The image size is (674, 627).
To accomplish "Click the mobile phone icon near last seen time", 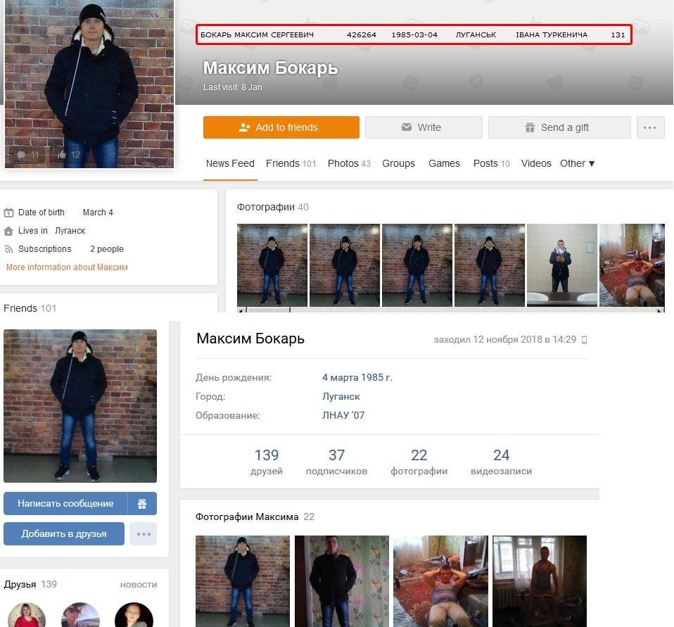I will click(584, 340).
